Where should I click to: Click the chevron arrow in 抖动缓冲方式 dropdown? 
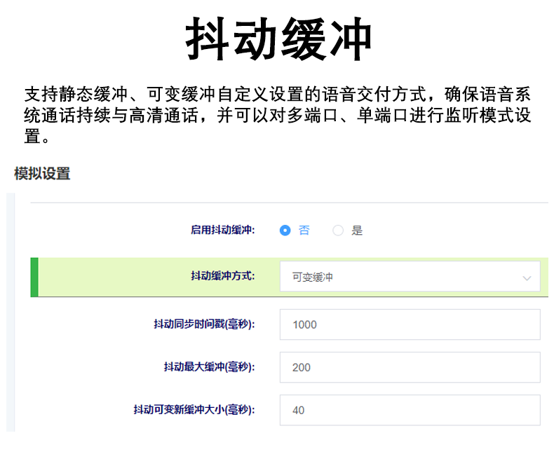tap(527, 278)
